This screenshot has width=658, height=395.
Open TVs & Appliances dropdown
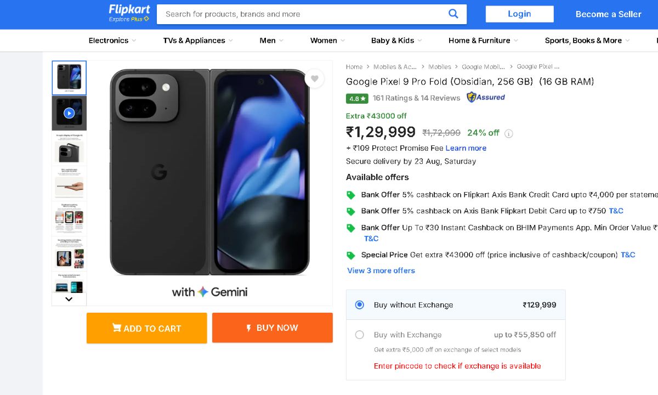197,41
